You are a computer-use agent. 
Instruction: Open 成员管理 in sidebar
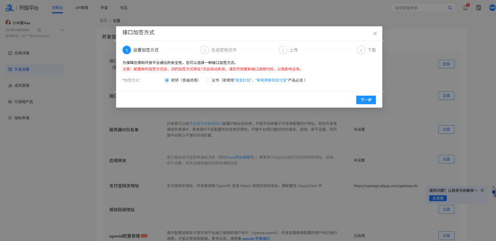point(35,85)
